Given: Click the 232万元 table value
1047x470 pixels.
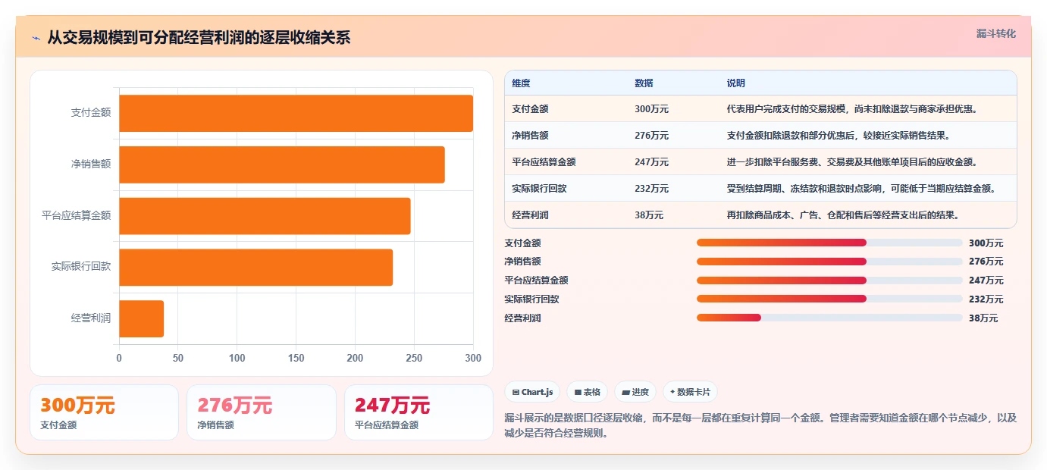Looking at the screenshot, I should (x=651, y=189).
